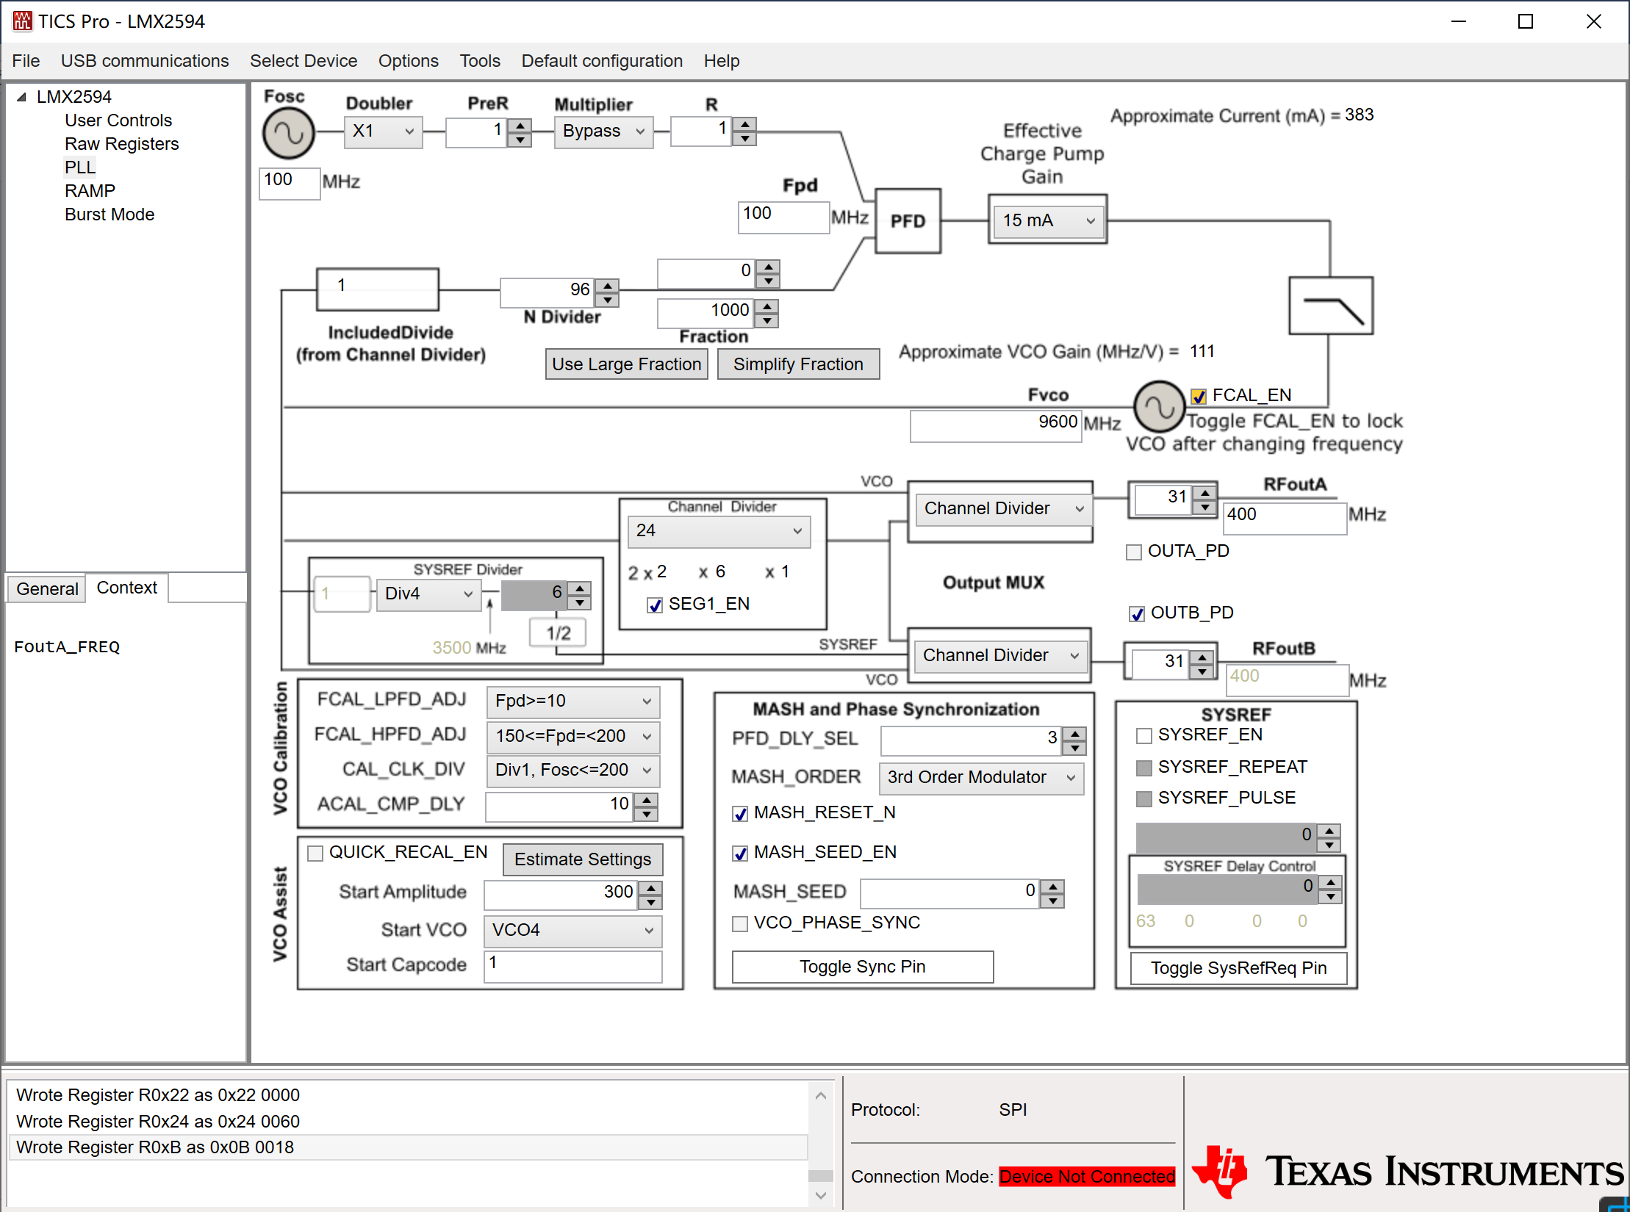Open the MASH_ORDER dropdown
The width and height of the screenshot is (1630, 1212).
[x=981, y=778]
